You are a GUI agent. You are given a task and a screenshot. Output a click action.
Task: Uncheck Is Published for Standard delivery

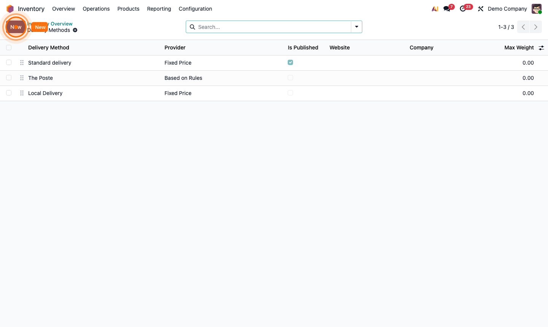click(290, 62)
